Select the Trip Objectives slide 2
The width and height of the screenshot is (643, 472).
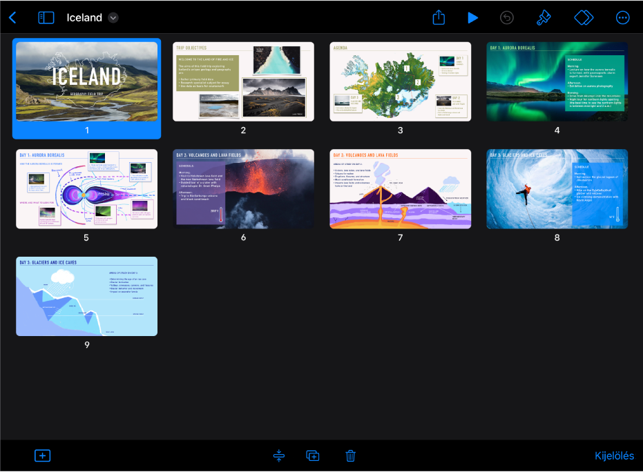[243, 81]
